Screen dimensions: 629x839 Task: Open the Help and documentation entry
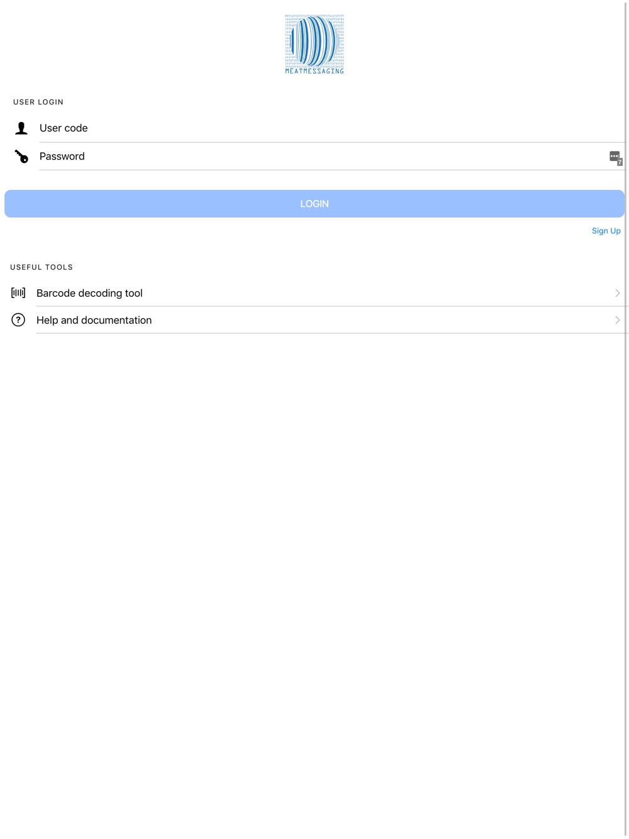point(314,320)
